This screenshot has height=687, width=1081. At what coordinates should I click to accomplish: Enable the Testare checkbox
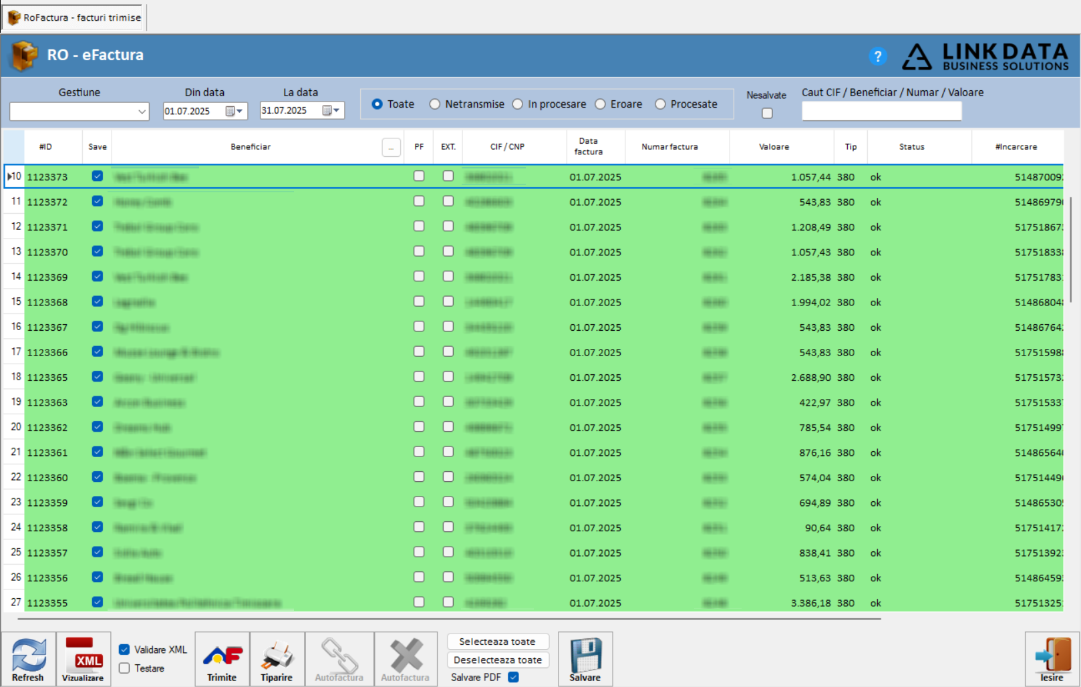click(124, 668)
